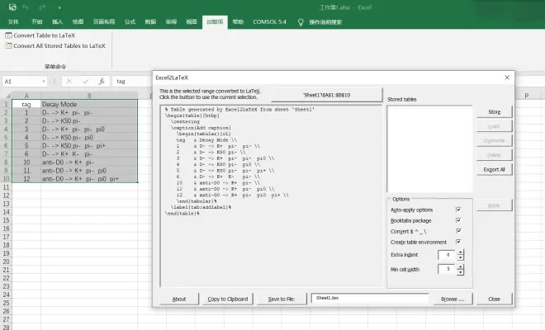The width and height of the screenshot is (545, 330).
Task: Select the cell 'D- -> KS0 pi-'
Action: coord(89,121)
